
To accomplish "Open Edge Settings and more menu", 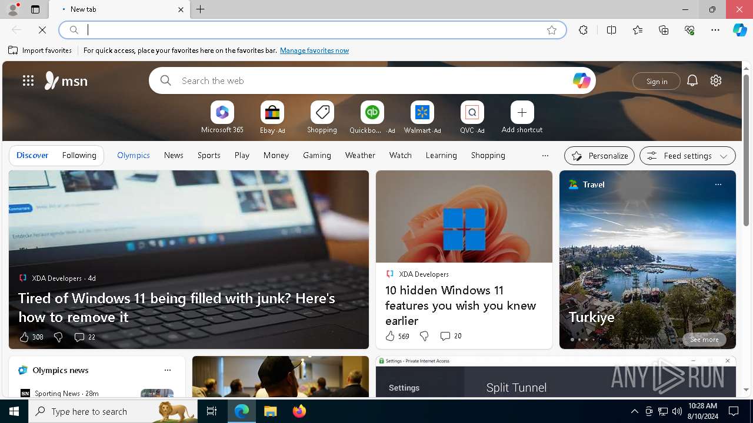I will click(x=715, y=30).
